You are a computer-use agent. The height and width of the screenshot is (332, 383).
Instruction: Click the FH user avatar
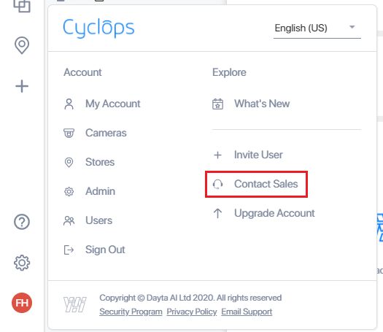tap(22, 303)
